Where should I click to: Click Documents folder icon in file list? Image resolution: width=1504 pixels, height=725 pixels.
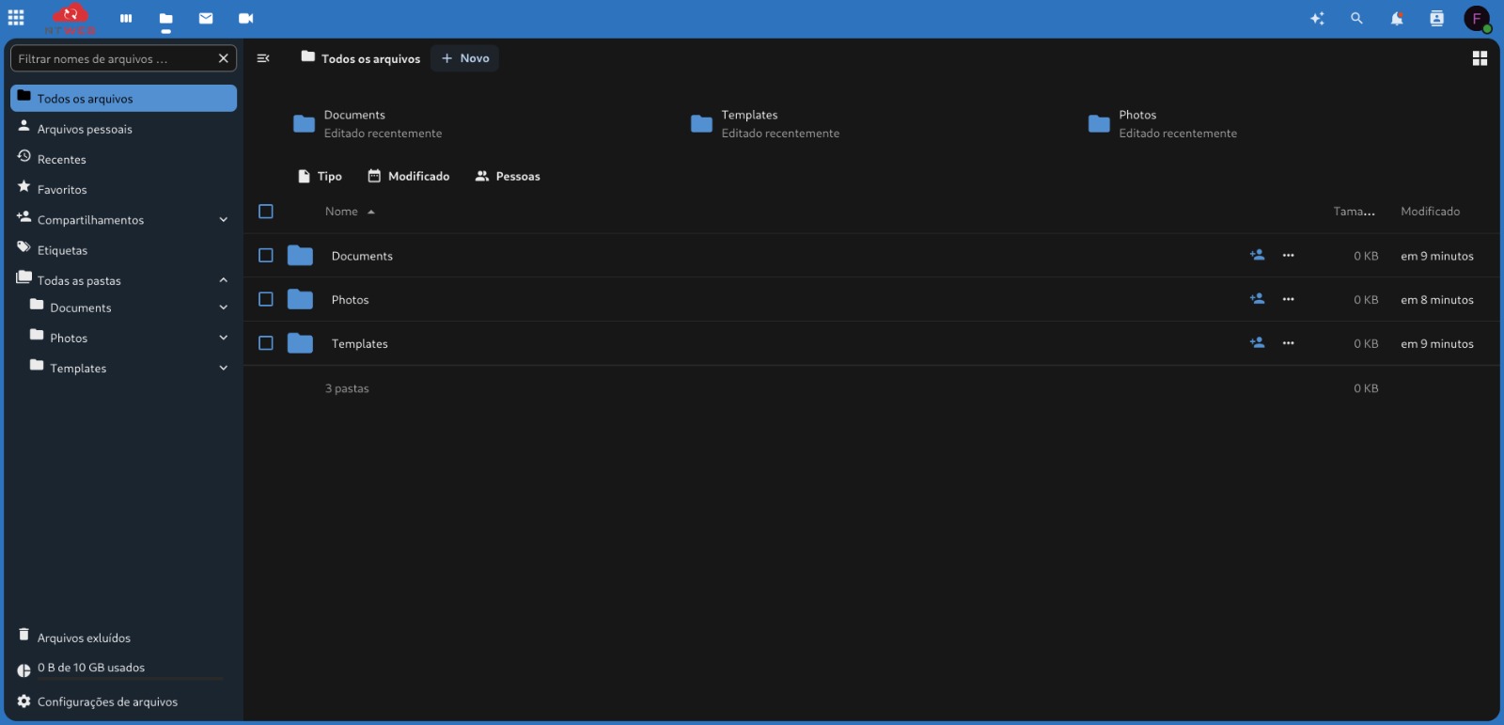click(300, 255)
